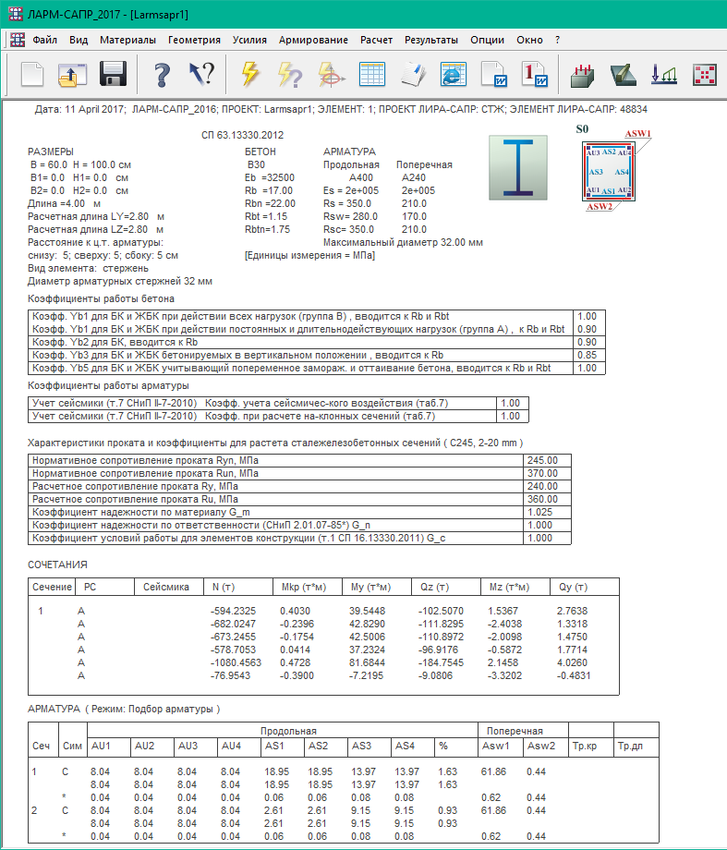Image resolution: width=727 pixels, height=850 pixels.
Task: Export results to Word document icon
Action: [x=493, y=74]
